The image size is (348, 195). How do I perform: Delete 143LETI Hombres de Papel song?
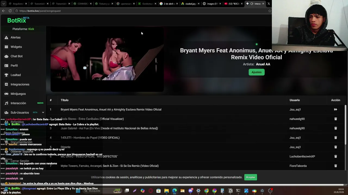pyautogui.click(x=335, y=138)
